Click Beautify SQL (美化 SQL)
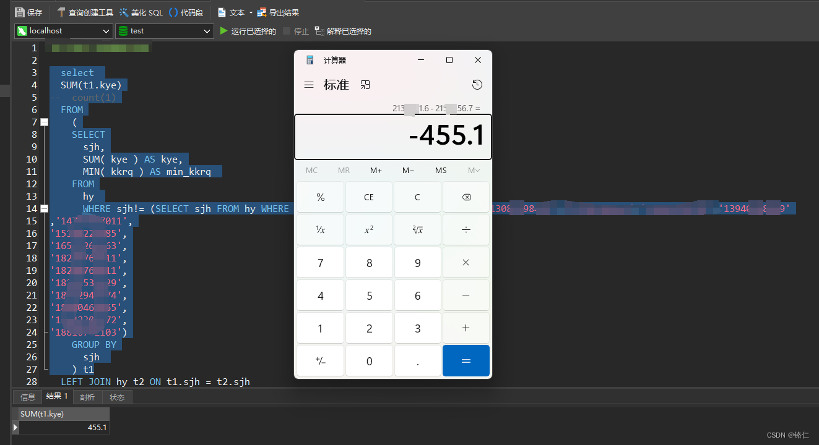Image resolution: width=819 pixels, height=445 pixels. (141, 12)
